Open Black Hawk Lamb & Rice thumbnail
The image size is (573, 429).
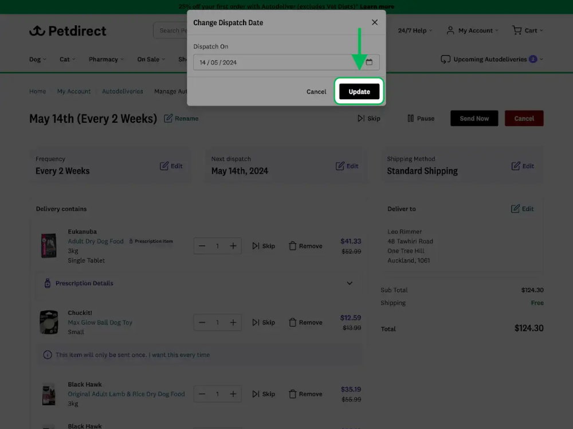click(49, 394)
